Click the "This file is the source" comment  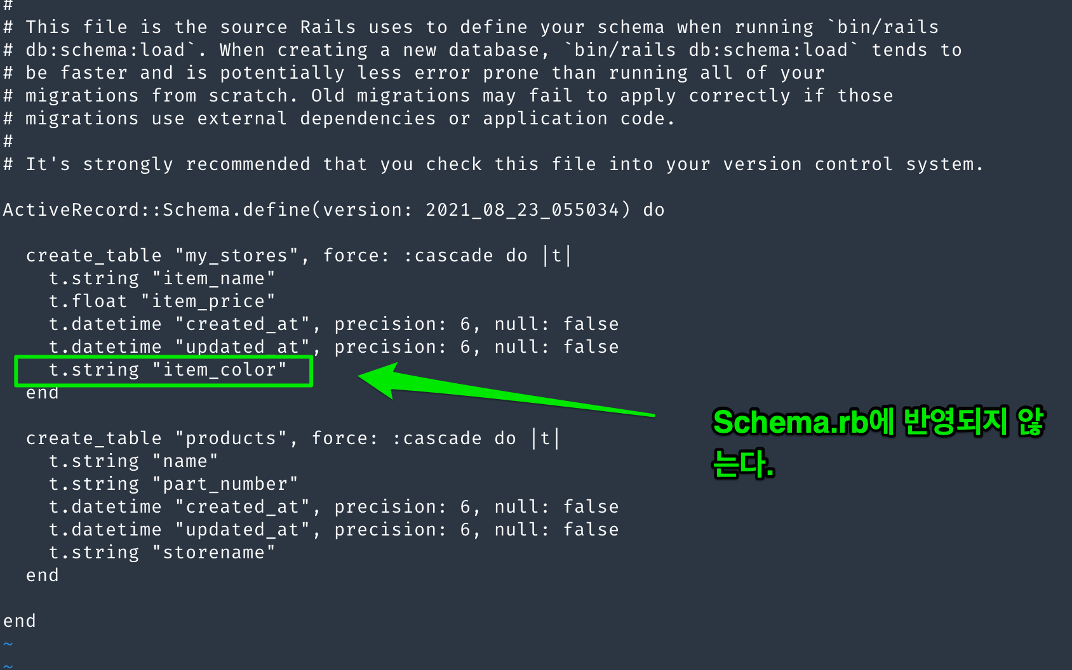point(470,27)
